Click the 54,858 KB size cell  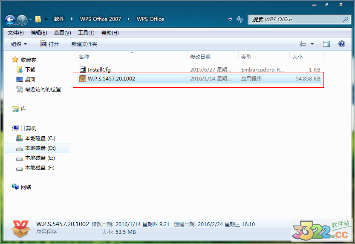308,78
